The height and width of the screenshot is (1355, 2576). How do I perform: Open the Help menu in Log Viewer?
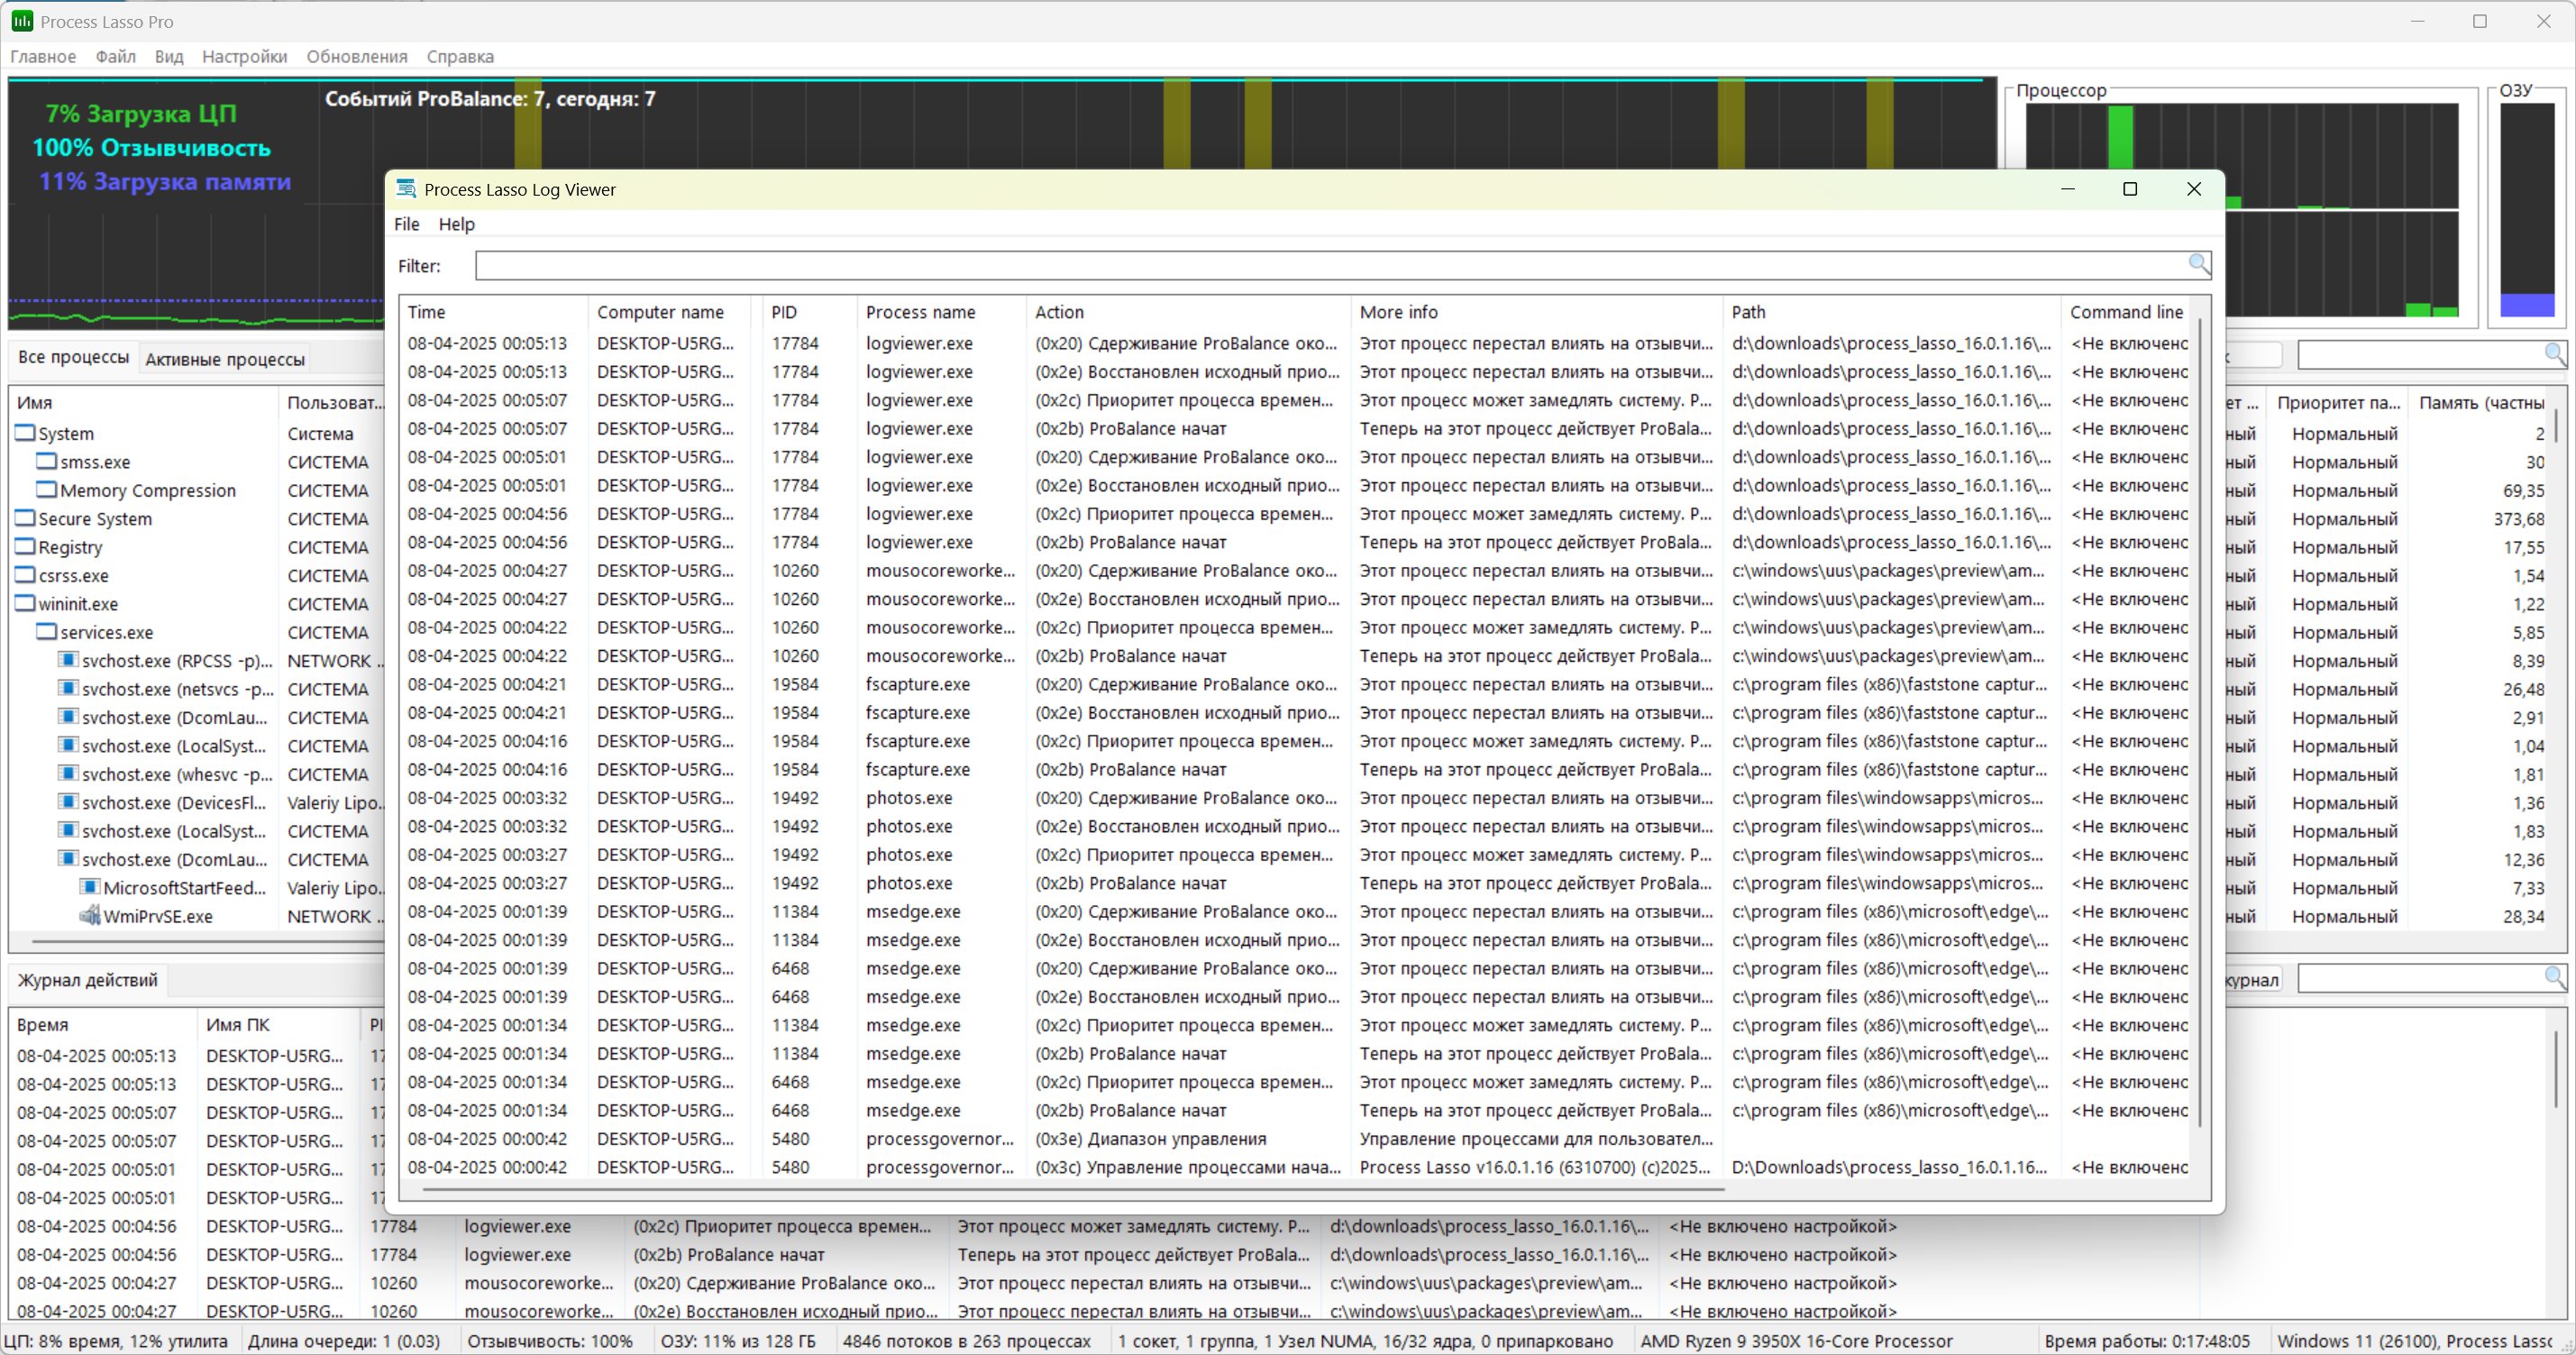tap(456, 224)
